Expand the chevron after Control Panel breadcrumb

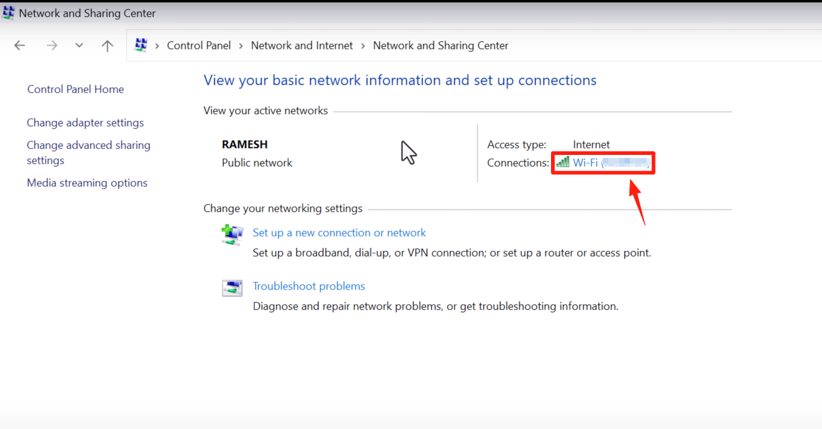[x=241, y=46]
